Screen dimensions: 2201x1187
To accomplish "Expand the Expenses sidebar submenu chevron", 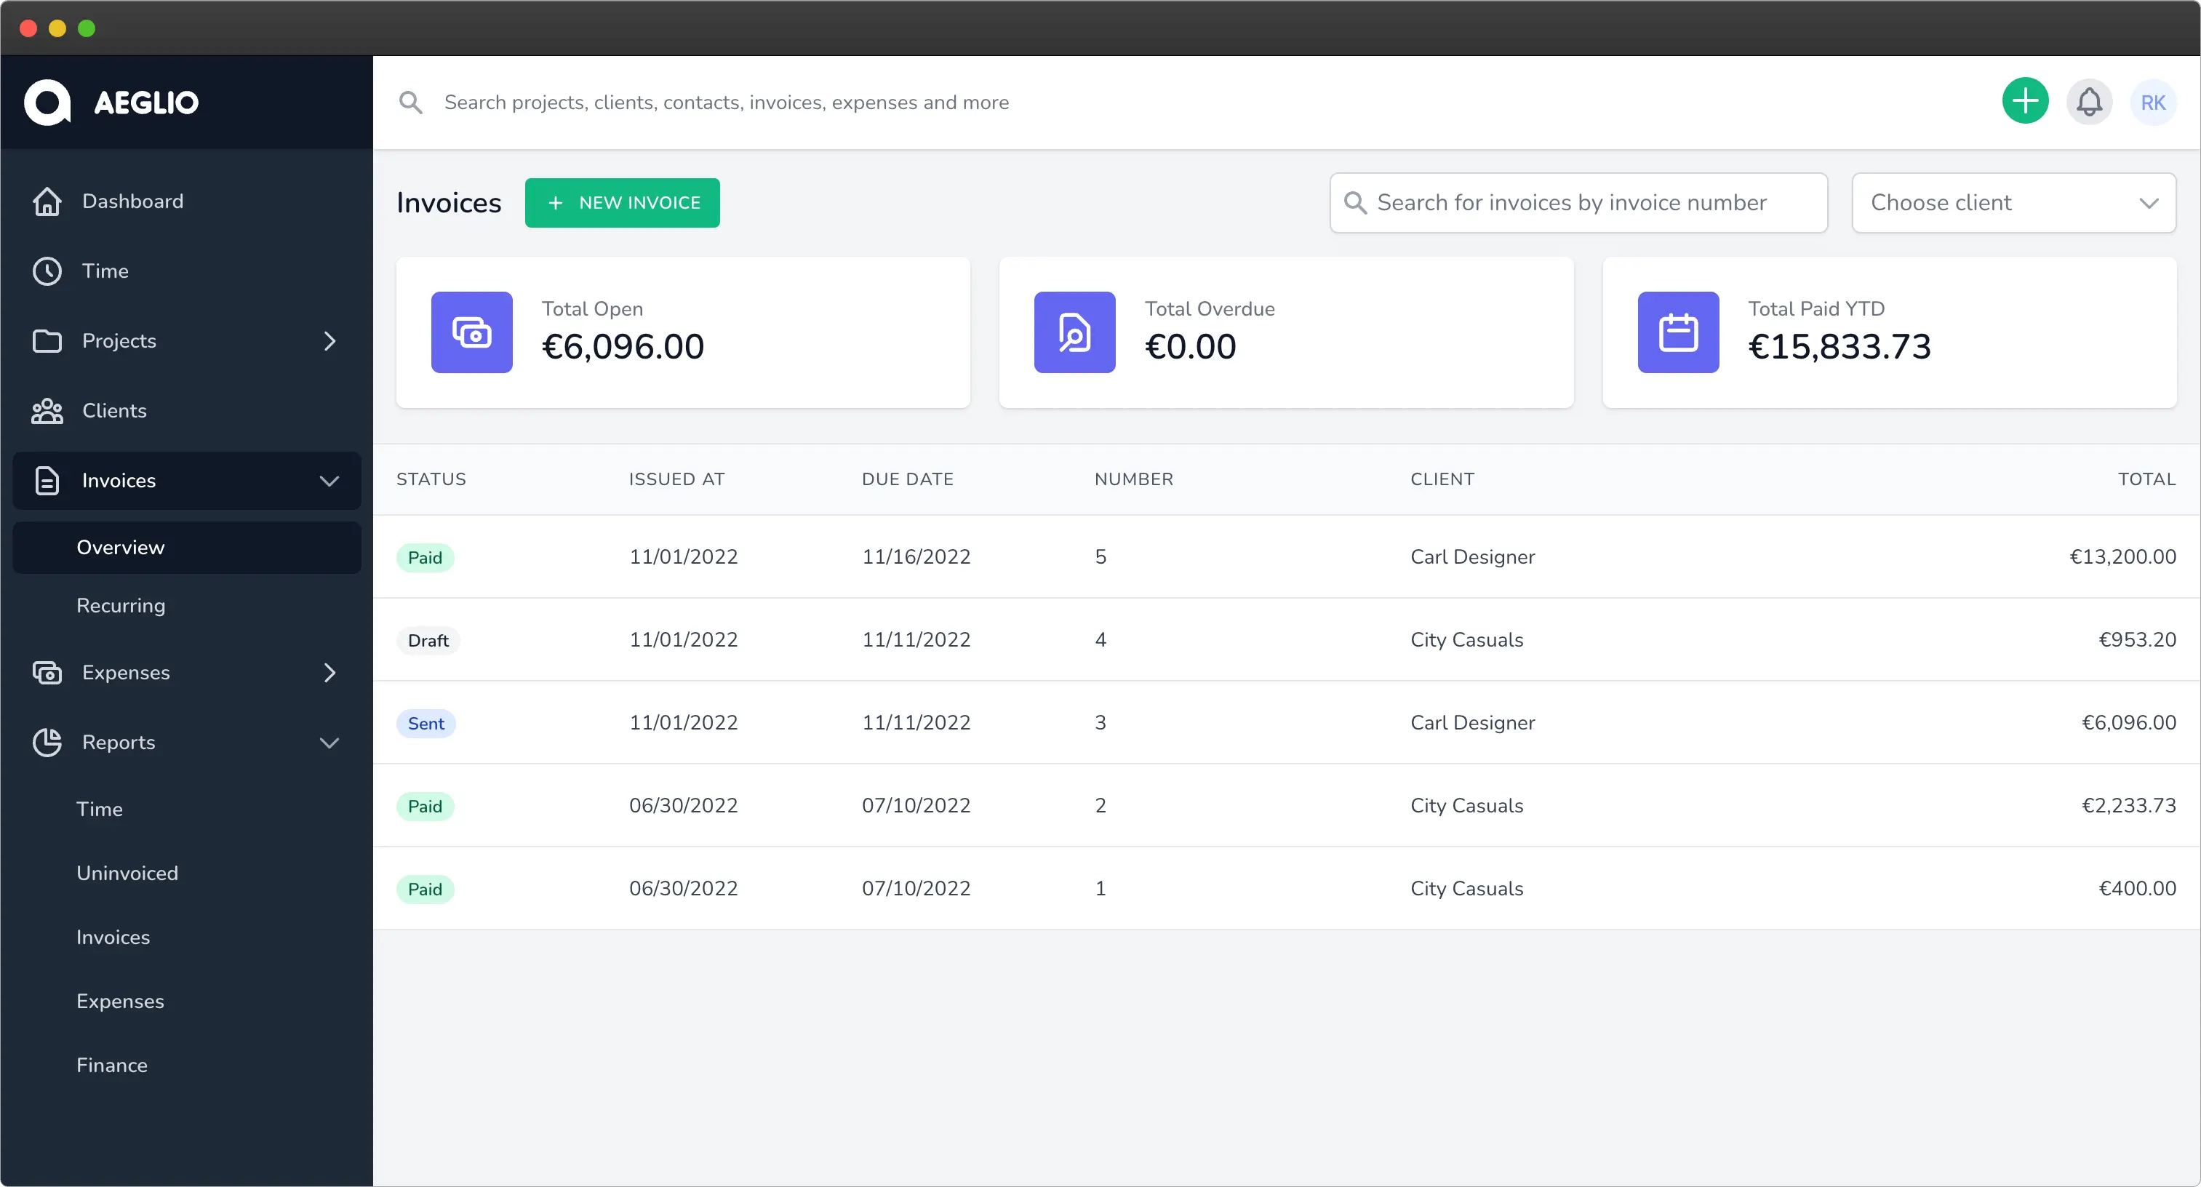I will click(x=329, y=674).
